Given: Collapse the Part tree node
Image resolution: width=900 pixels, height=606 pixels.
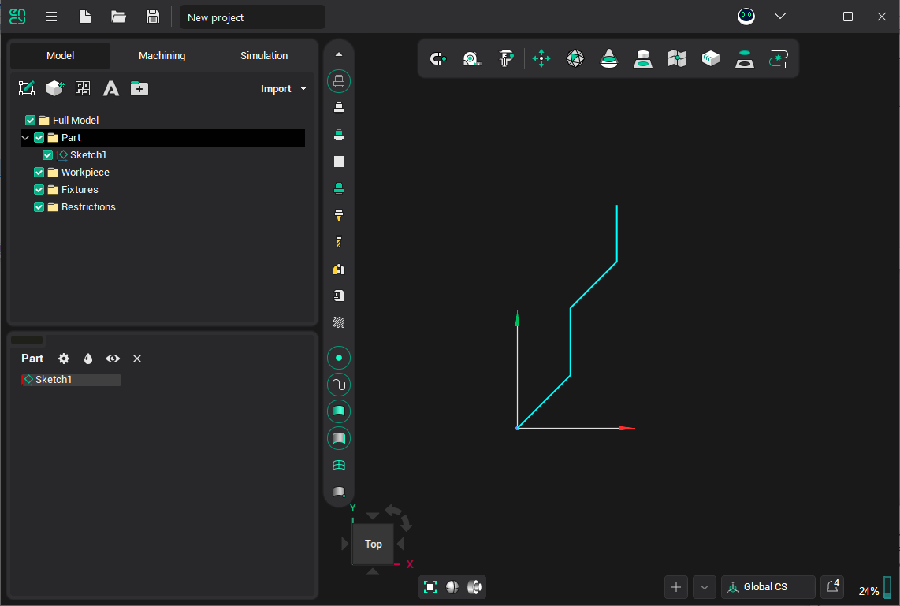Looking at the screenshot, I should (25, 138).
